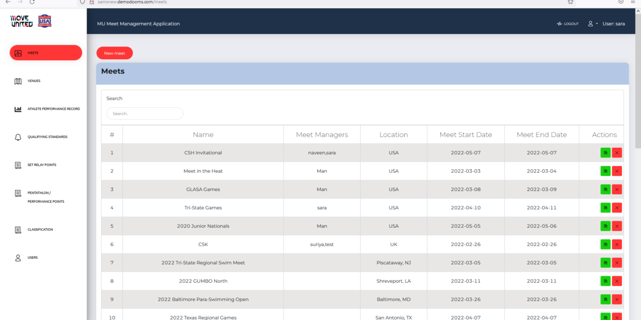Open the Classification page
Viewport: 641px width, 320px height.
(x=40, y=230)
